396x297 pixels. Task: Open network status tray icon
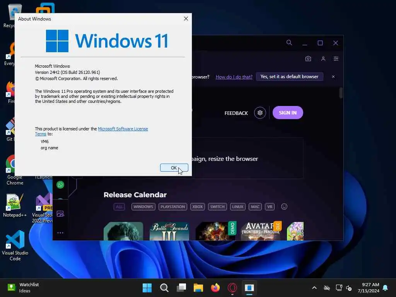[339, 288]
